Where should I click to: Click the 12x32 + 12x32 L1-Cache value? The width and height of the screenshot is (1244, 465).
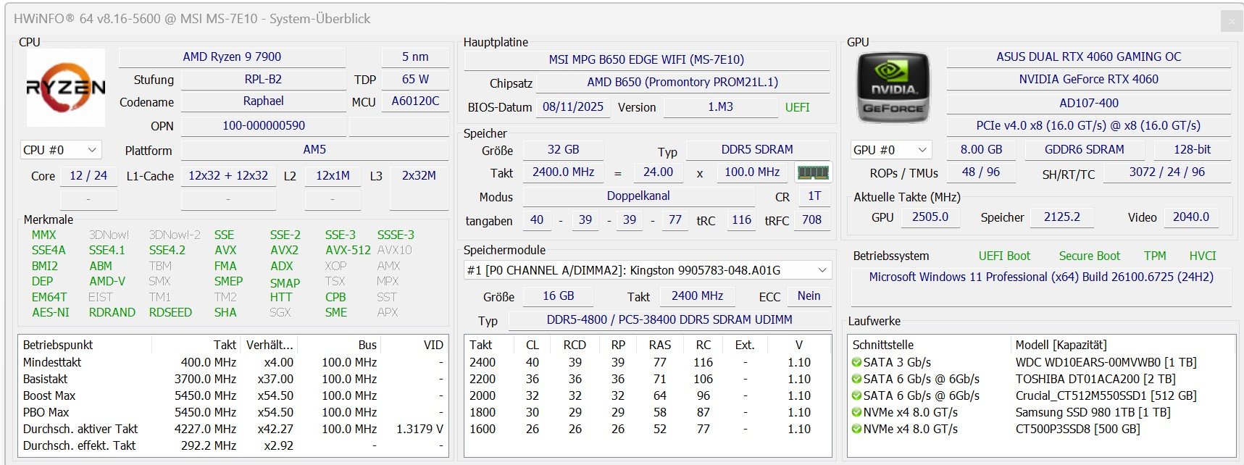pos(228,175)
